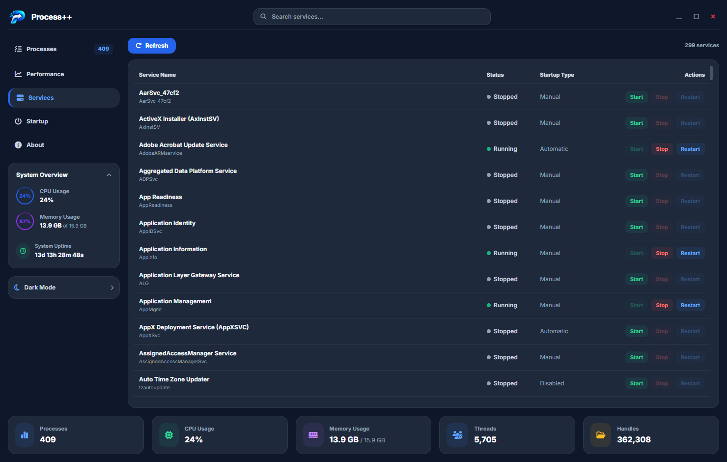Click the chip icon on CPU Usage card
Image resolution: width=727 pixels, height=462 pixels.
pos(169,435)
